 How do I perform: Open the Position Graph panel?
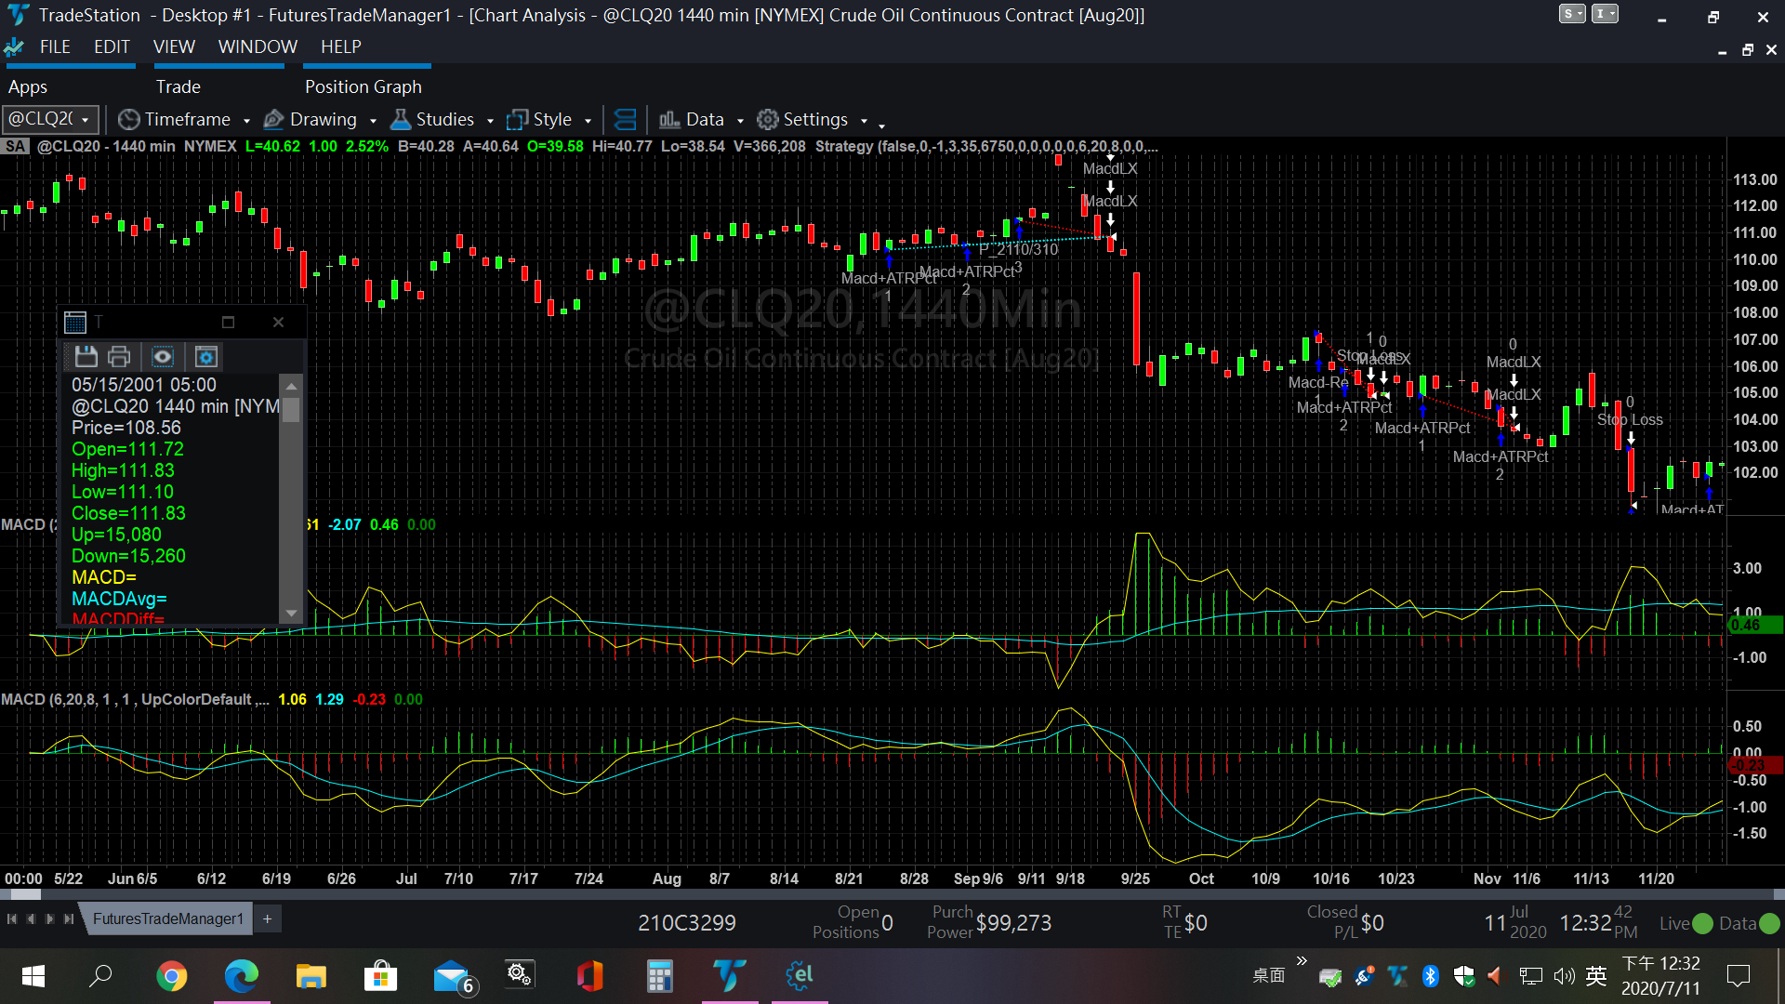point(364,86)
